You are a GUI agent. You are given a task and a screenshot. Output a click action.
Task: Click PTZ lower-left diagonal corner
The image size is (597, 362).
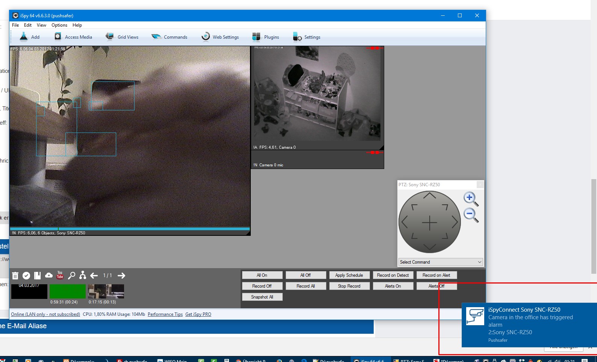click(414, 236)
